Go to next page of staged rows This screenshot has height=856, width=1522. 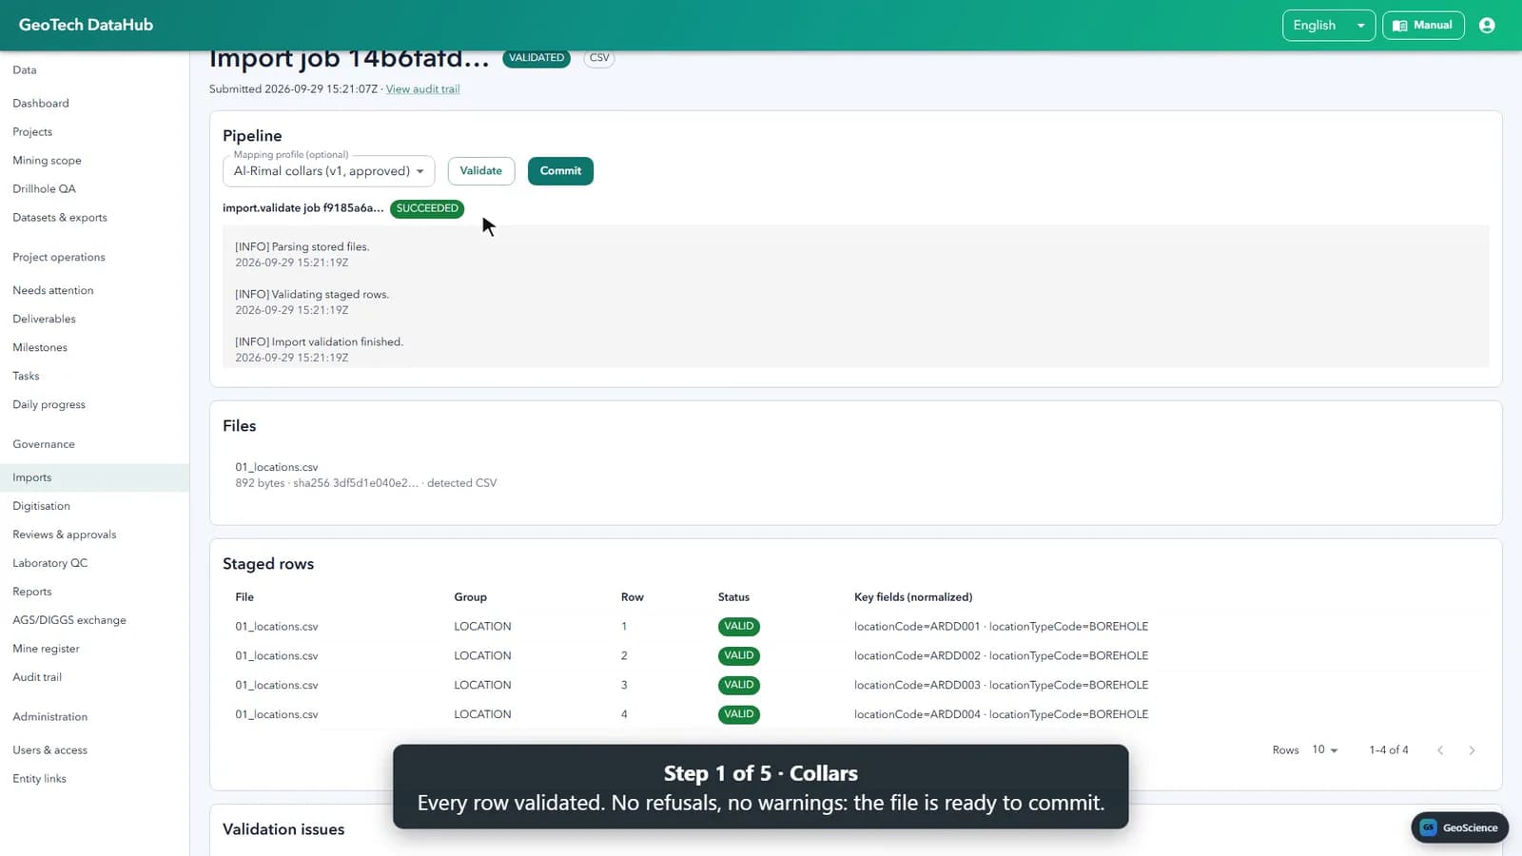tap(1472, 750)
